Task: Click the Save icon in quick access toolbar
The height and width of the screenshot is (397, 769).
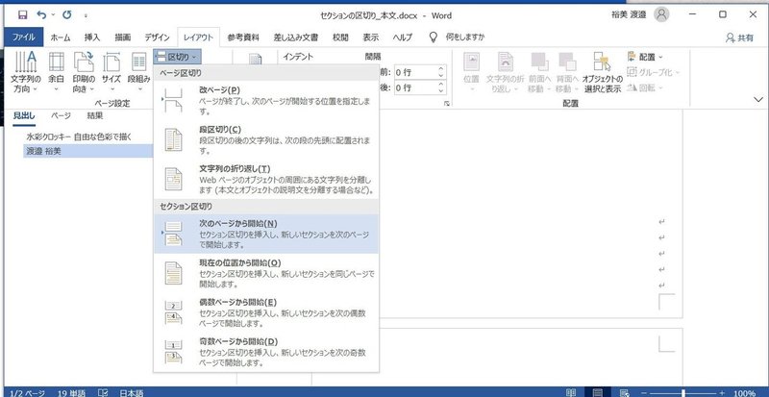Action: [x=22, y=15]
